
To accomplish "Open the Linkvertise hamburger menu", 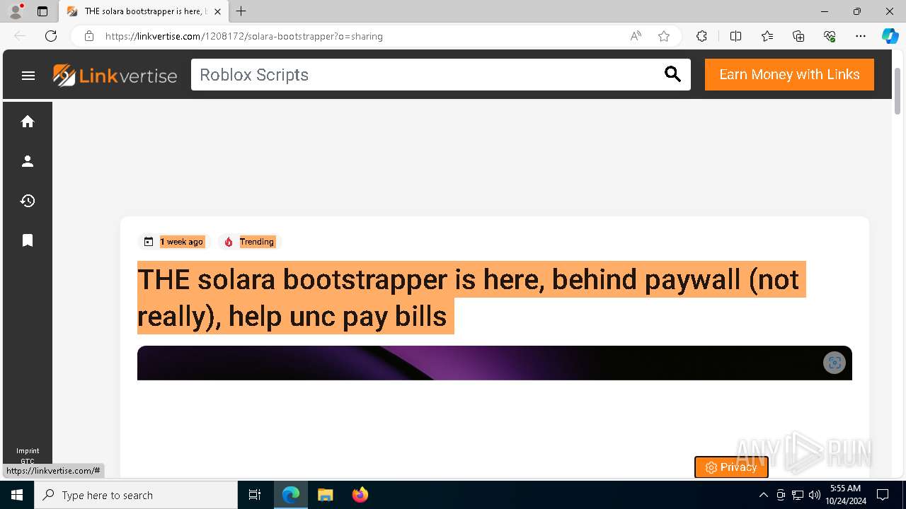I will (28, 75).
